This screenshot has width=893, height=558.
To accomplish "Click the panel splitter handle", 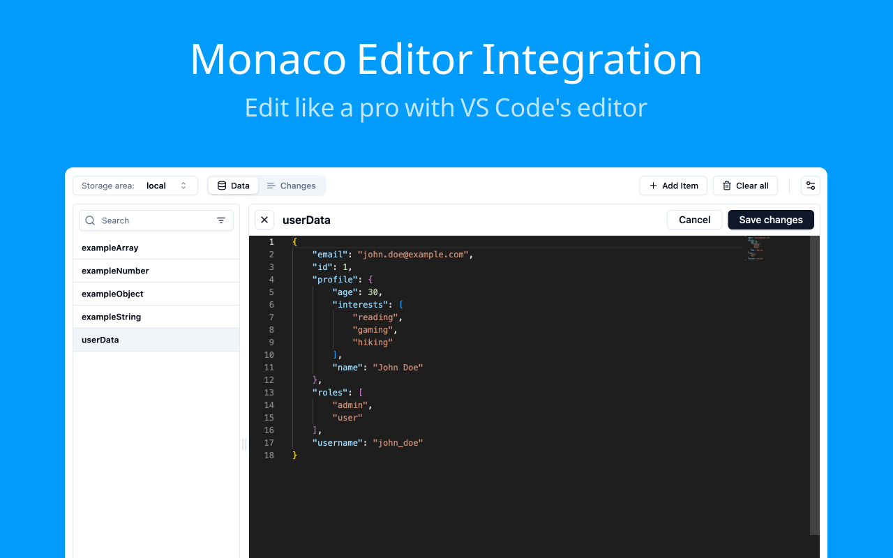I will coord(244,444).
